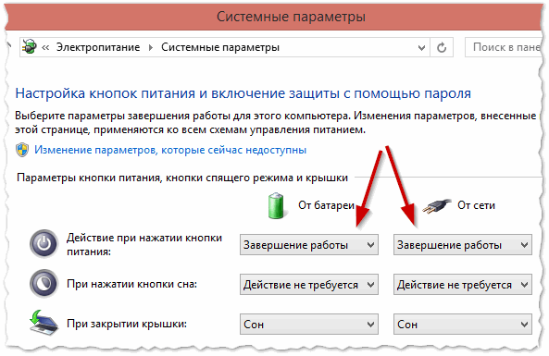Click group label Параметры кнопки питания
This screenshot has width=549, height=356.
(x=182, y=178)
